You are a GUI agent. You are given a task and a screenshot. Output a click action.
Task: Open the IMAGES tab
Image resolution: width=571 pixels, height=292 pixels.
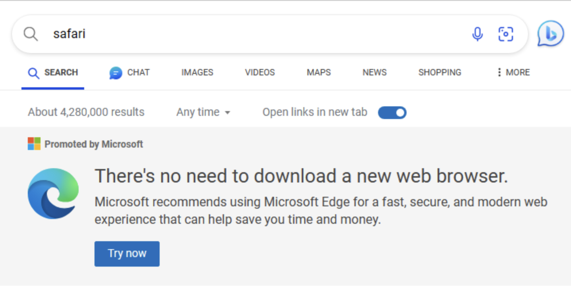pos(197,73)
